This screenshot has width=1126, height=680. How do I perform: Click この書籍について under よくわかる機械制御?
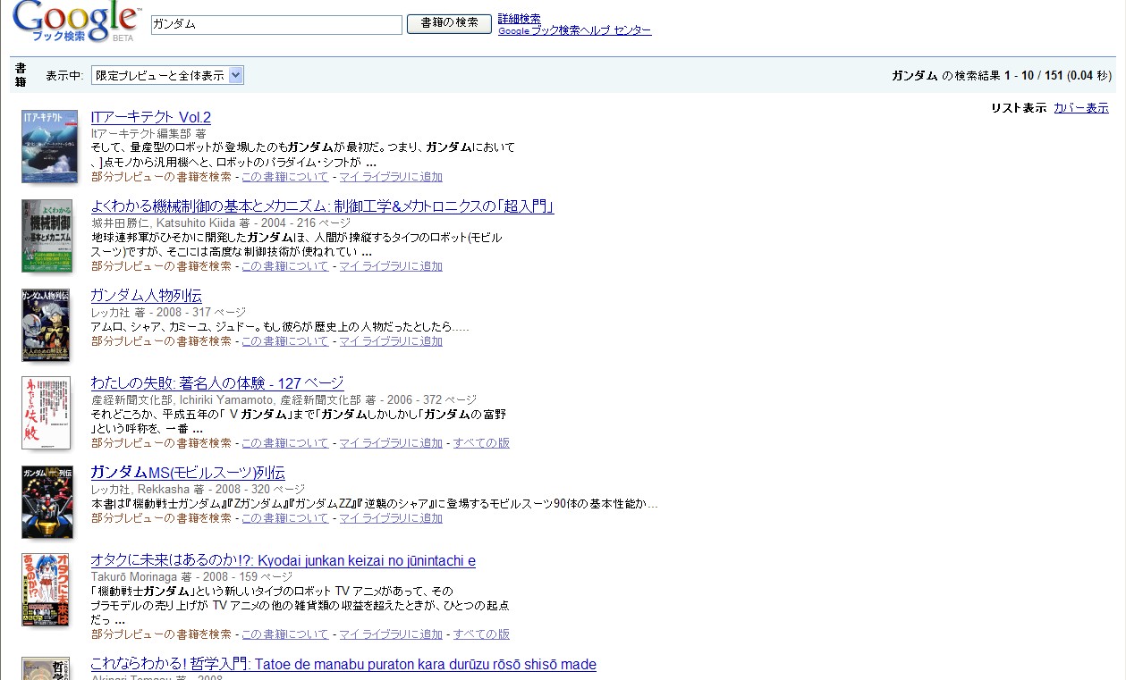pos(284,266)
